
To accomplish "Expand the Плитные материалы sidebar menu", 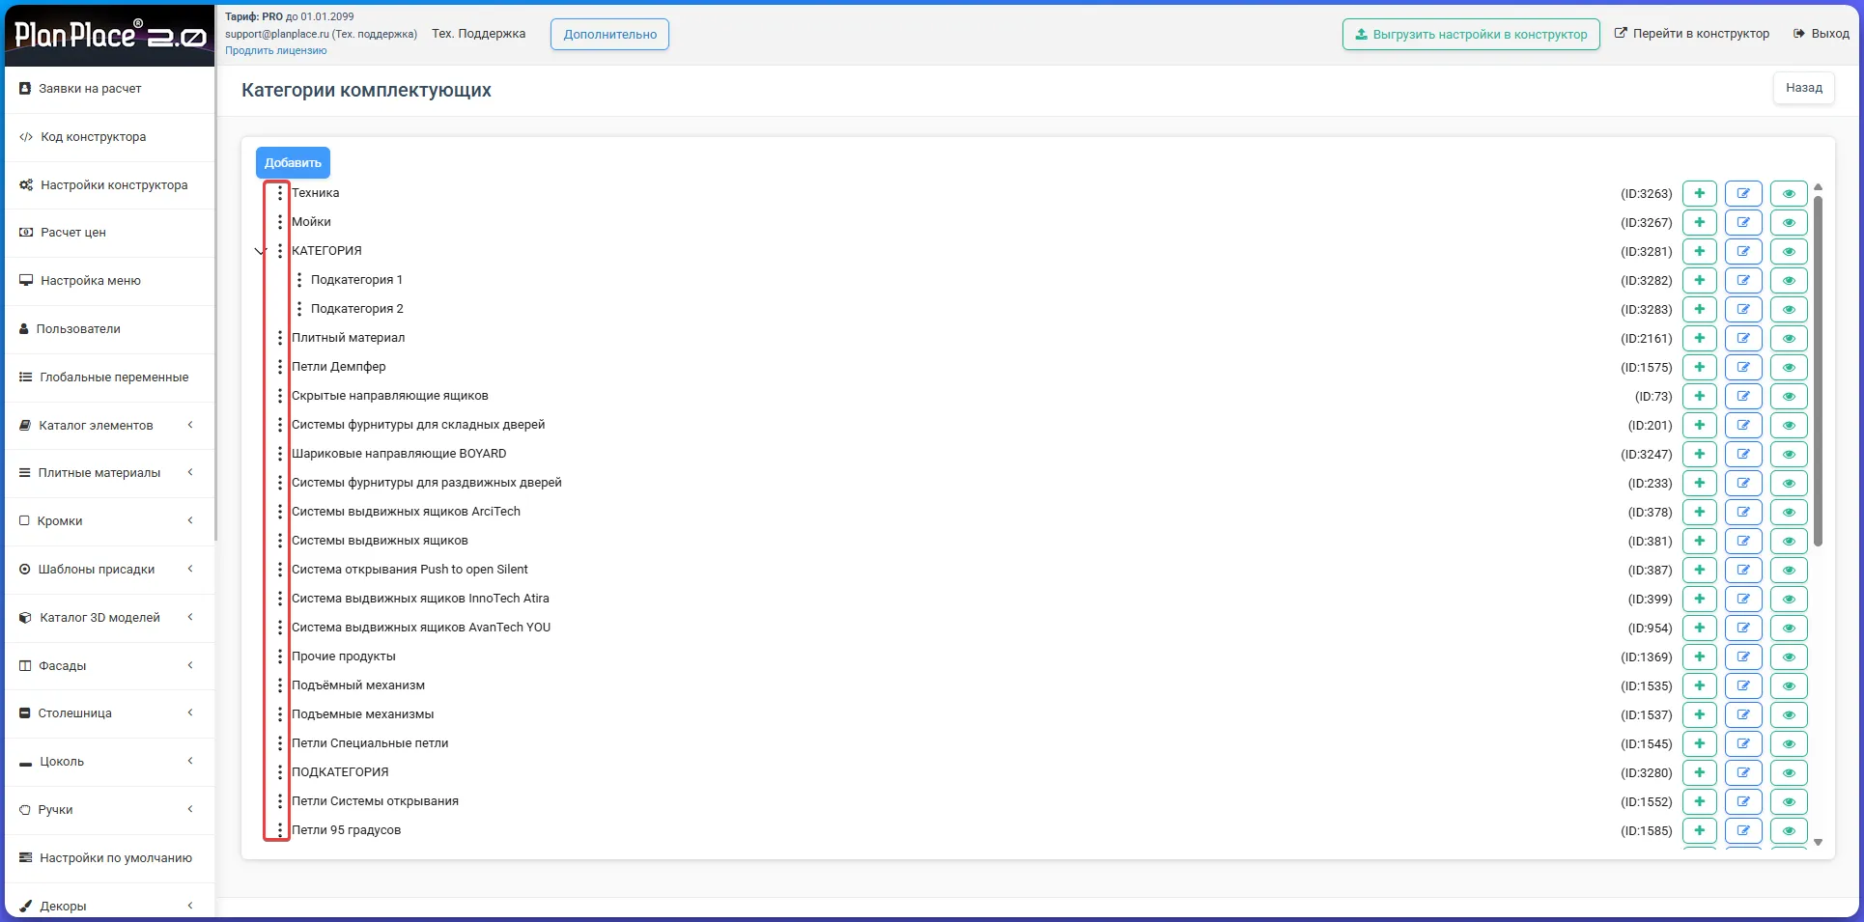I will [x=109, y=473].
